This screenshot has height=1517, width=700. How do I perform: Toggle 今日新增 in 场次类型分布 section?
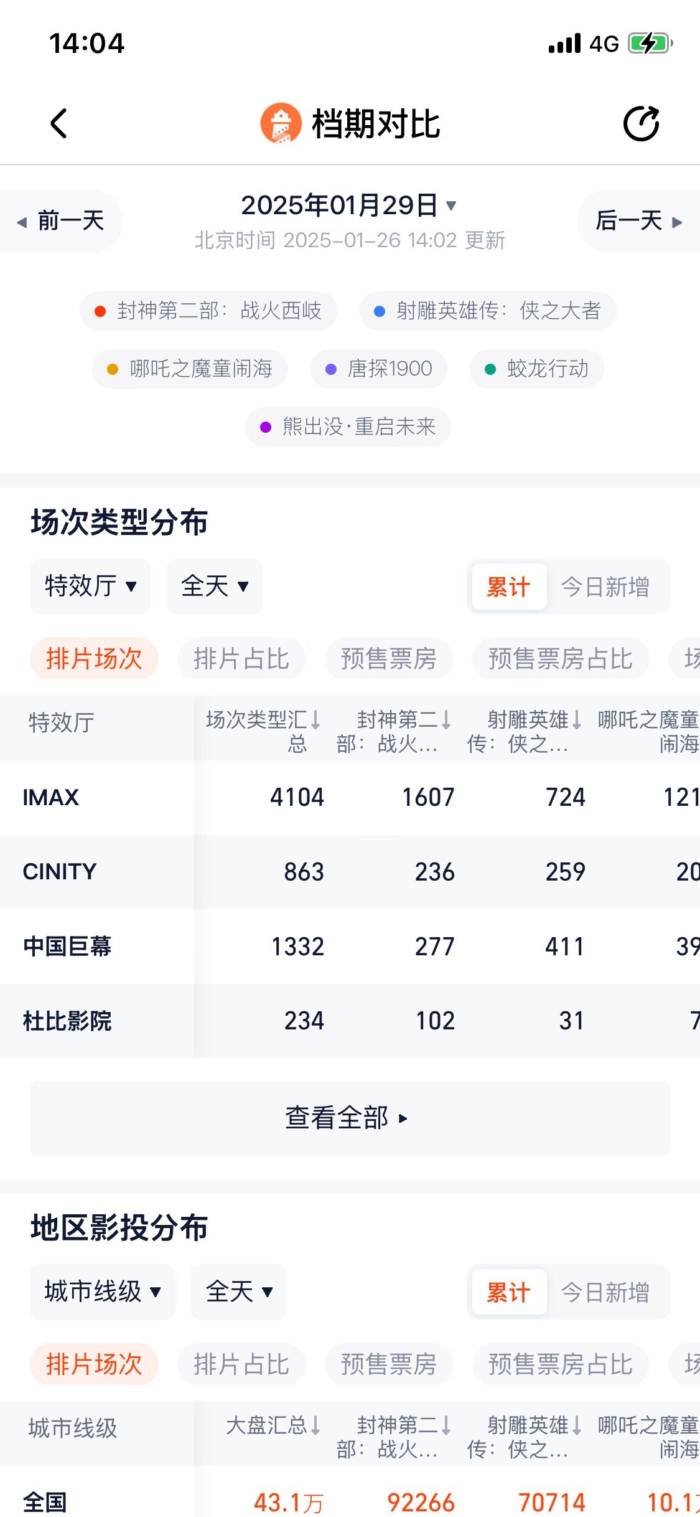click(x=605, y=587)
